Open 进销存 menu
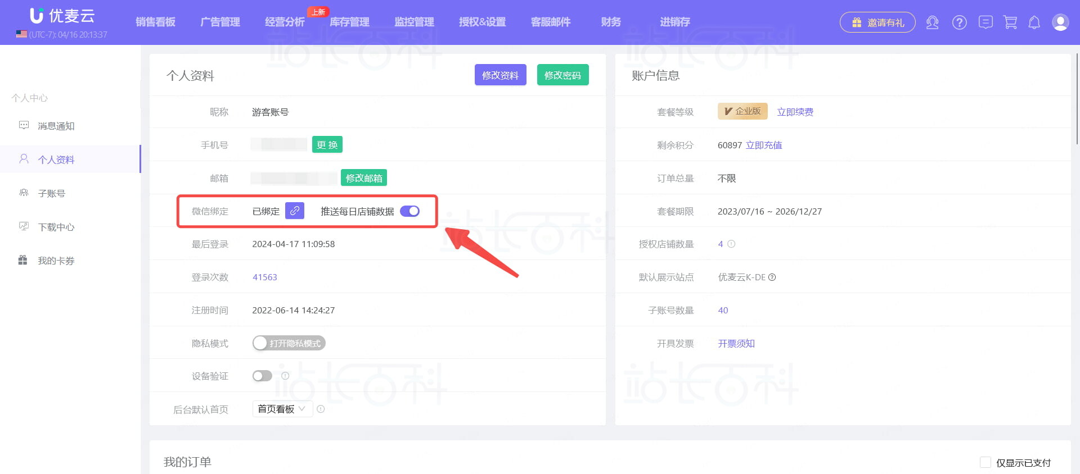The width and height of the screenshot is (1080, 474). (x=675, y=22)
